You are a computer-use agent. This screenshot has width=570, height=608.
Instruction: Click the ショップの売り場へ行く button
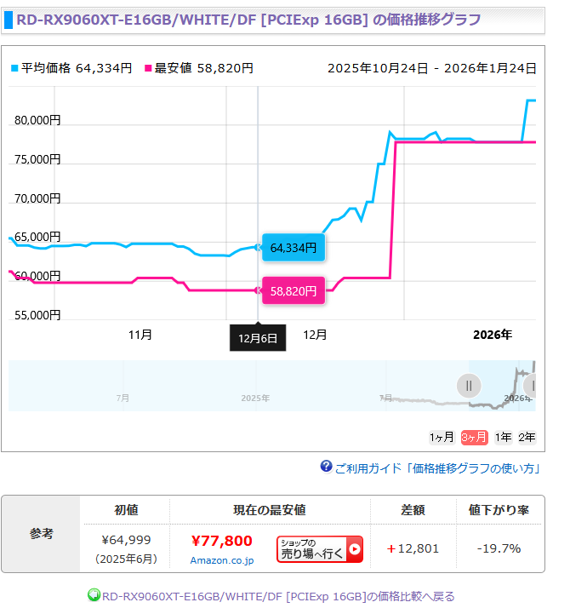click(319, 549)
